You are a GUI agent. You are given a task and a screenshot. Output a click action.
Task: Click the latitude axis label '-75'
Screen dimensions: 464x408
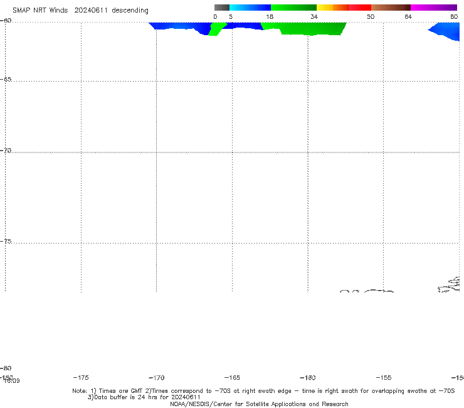coord(6,241)
